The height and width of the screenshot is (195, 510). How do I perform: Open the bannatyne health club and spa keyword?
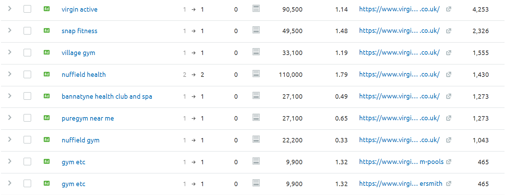(107, 96)
